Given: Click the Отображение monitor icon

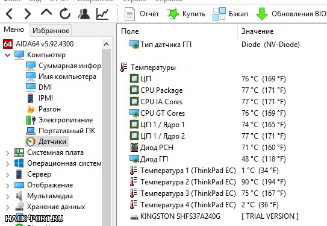Looking at the screenshot, I should click(x=19, y=185).
